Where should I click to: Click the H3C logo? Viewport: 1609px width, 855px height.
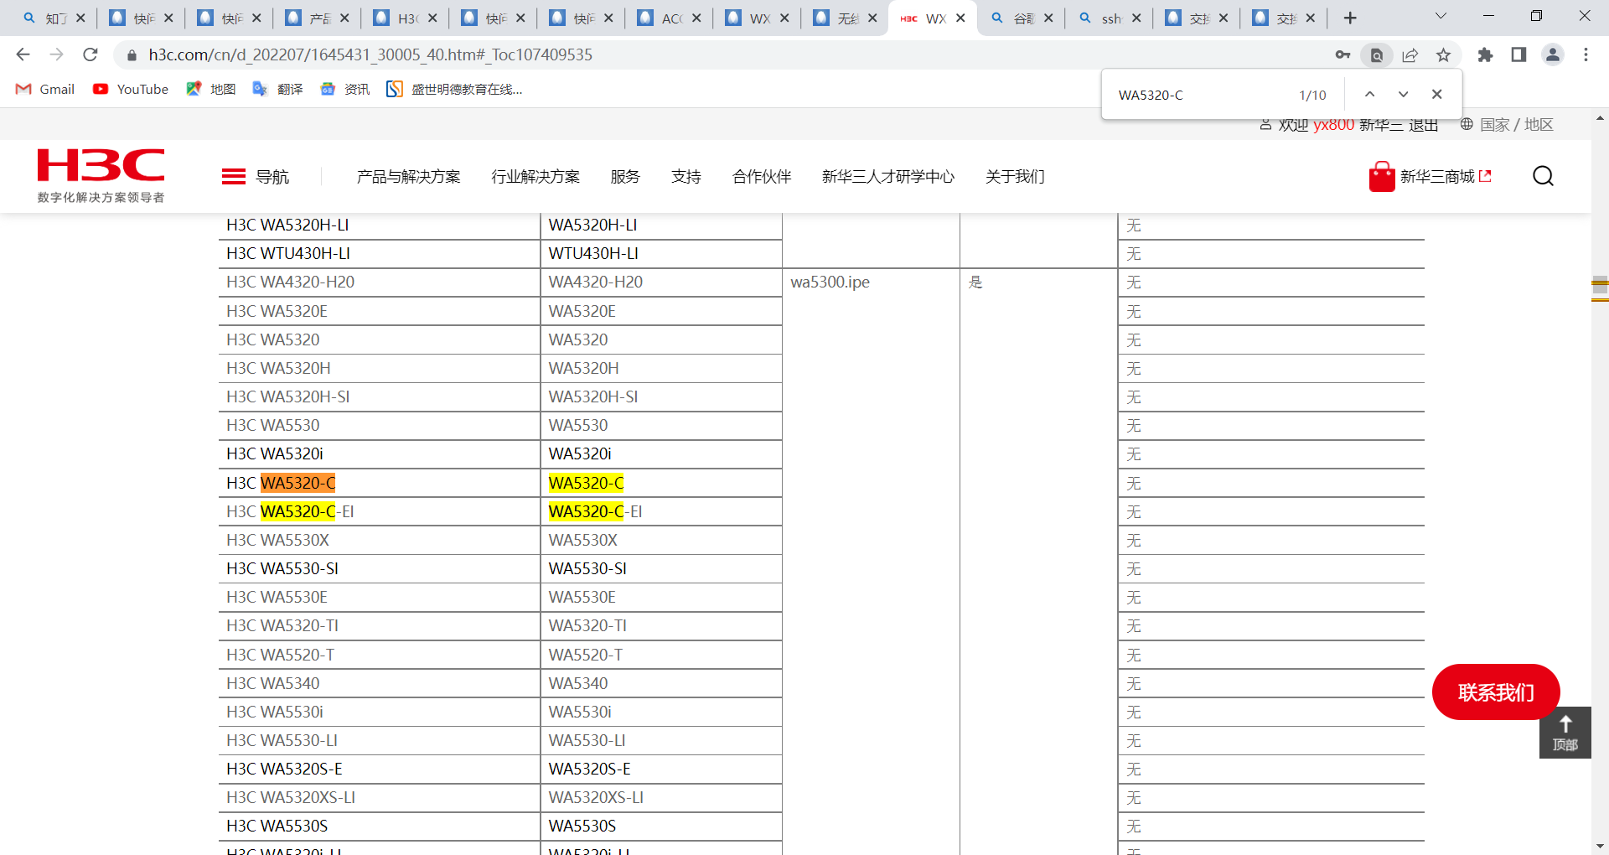101,175
